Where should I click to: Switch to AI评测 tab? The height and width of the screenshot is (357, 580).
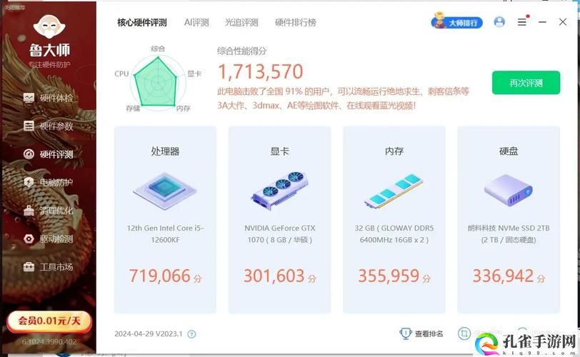[196, 23]
